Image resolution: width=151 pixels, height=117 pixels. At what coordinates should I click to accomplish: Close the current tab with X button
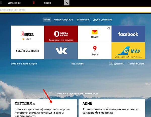66,3
